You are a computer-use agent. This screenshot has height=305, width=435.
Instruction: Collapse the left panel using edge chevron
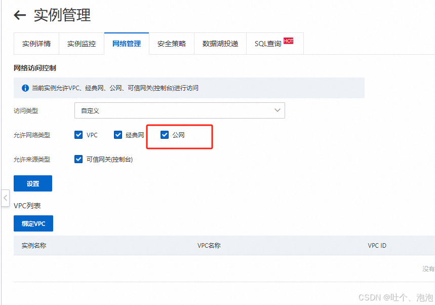pyautogui.click(x=5, y=198)
